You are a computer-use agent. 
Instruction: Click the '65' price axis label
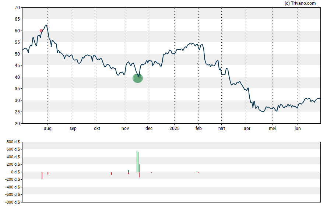pos(17,19)
